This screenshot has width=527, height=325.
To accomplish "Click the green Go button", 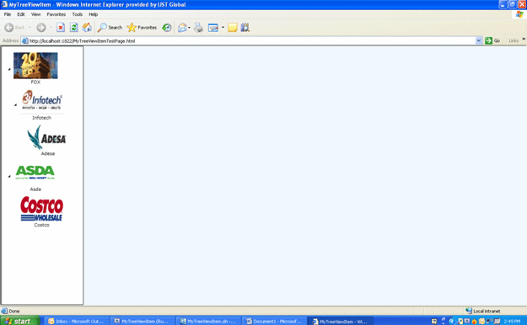I will [492, 40].
